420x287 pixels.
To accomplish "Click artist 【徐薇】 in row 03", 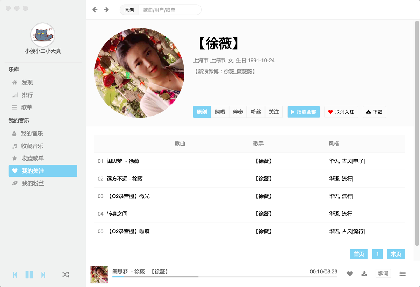I will coord(264,196).
